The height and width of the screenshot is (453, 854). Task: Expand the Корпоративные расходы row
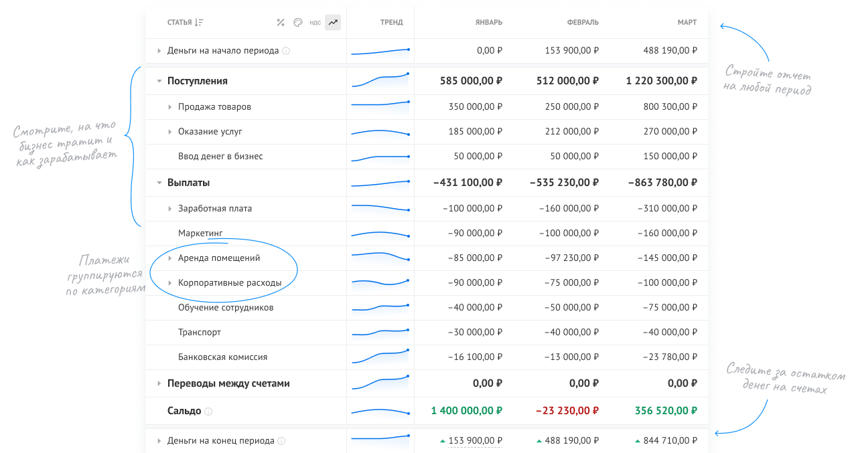(x=170, y=283)
